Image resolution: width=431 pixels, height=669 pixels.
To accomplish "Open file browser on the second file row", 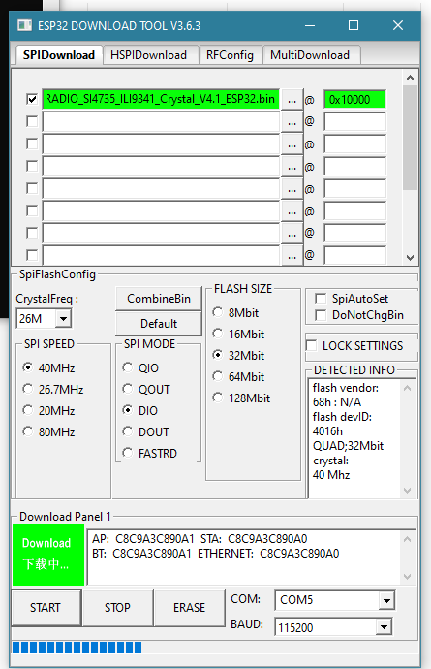I will click(x=292, y=122).
